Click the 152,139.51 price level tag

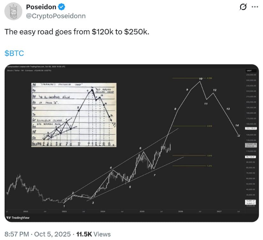pyautogui.click(x=251, y=129)
